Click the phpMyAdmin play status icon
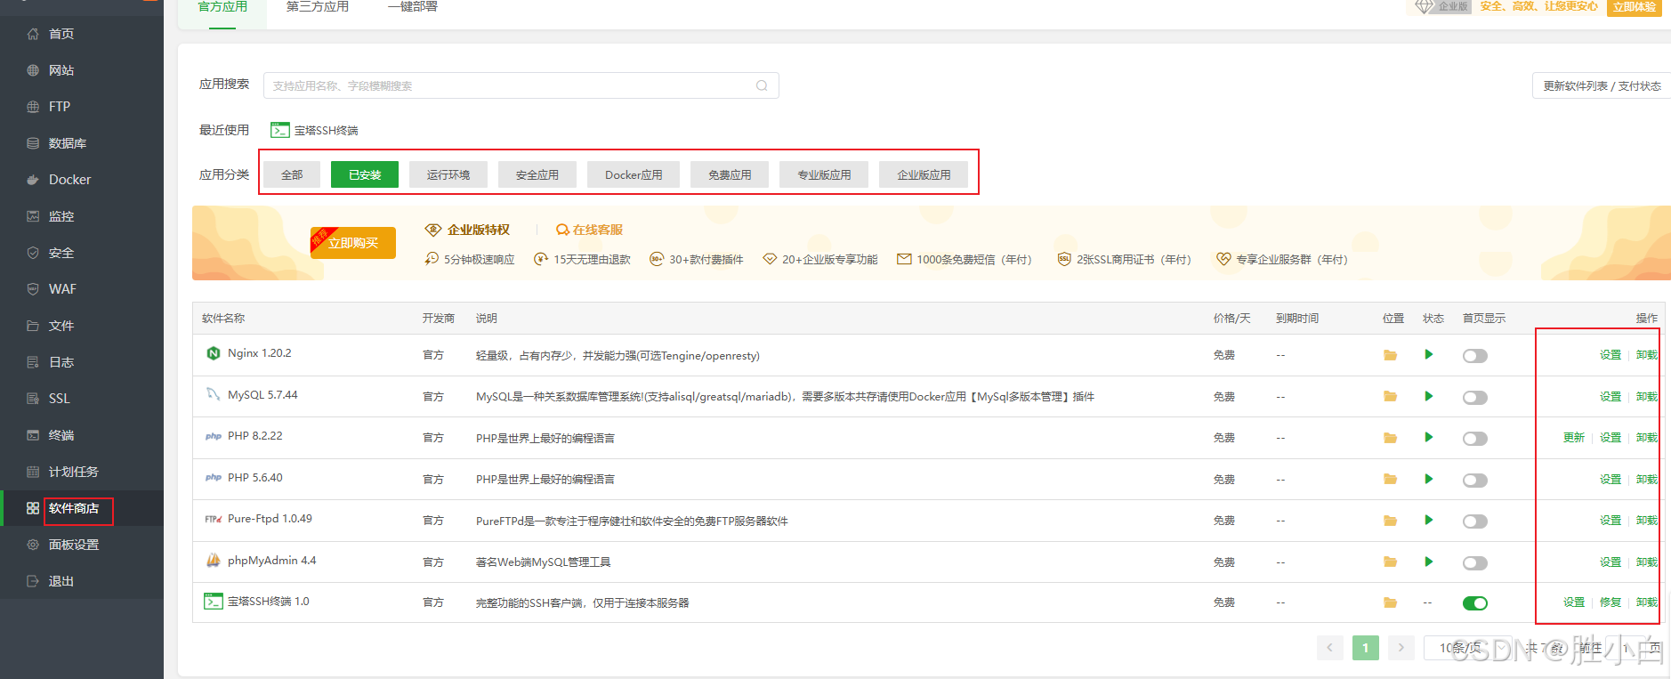The image size is (1671, 679). coord(1429,562)
